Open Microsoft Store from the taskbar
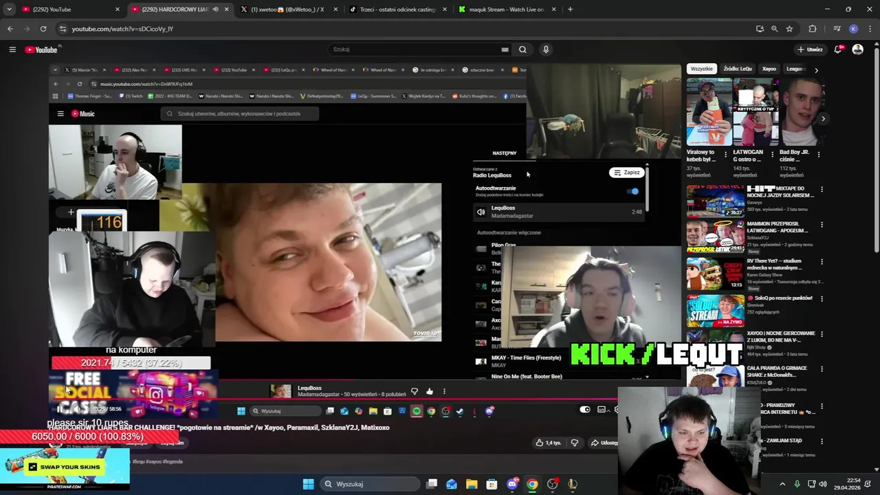The image size is (880, 495). coord(492,484)
